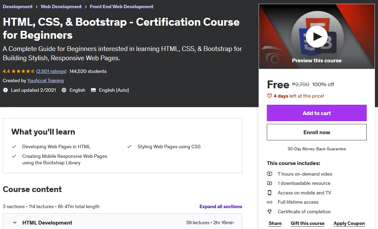This screenshot has height=229, width=378.
Task: Click Access on mobile and TV
Action: click(x=304, y=193)
